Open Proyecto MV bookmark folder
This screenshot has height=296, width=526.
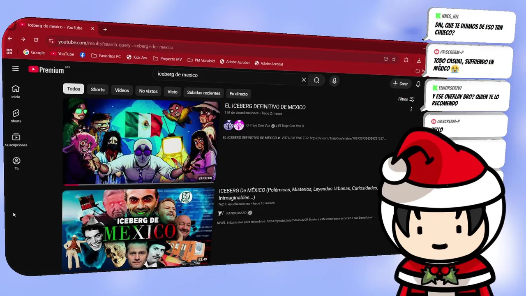167,59
